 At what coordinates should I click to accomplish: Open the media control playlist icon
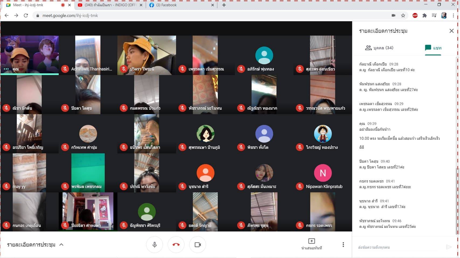coord(434,16)
